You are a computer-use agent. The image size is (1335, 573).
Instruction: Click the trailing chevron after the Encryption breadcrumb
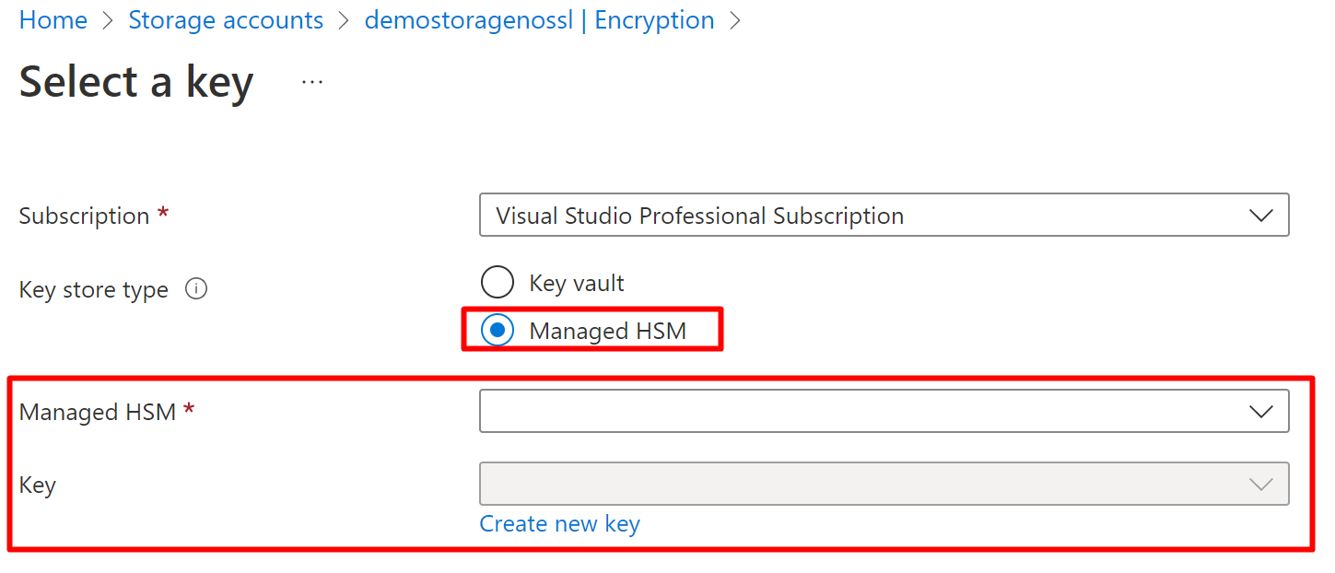click(x=735, y=20)
